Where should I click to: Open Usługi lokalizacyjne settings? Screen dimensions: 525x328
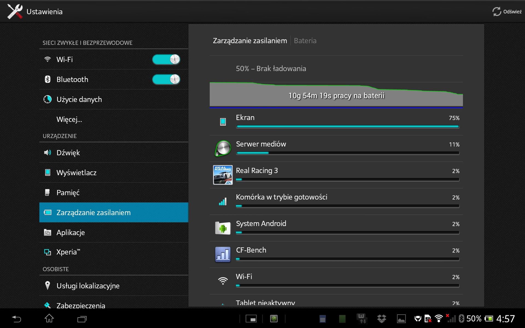point(88,286)
